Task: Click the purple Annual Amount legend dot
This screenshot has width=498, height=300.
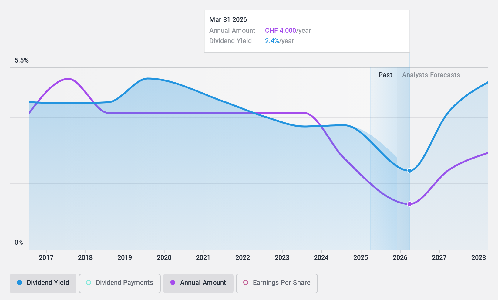Action: tap(173, 283)
